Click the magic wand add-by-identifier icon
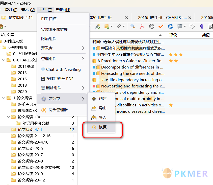This screenshot has width=213, height=185. click(x=97, y=26)
